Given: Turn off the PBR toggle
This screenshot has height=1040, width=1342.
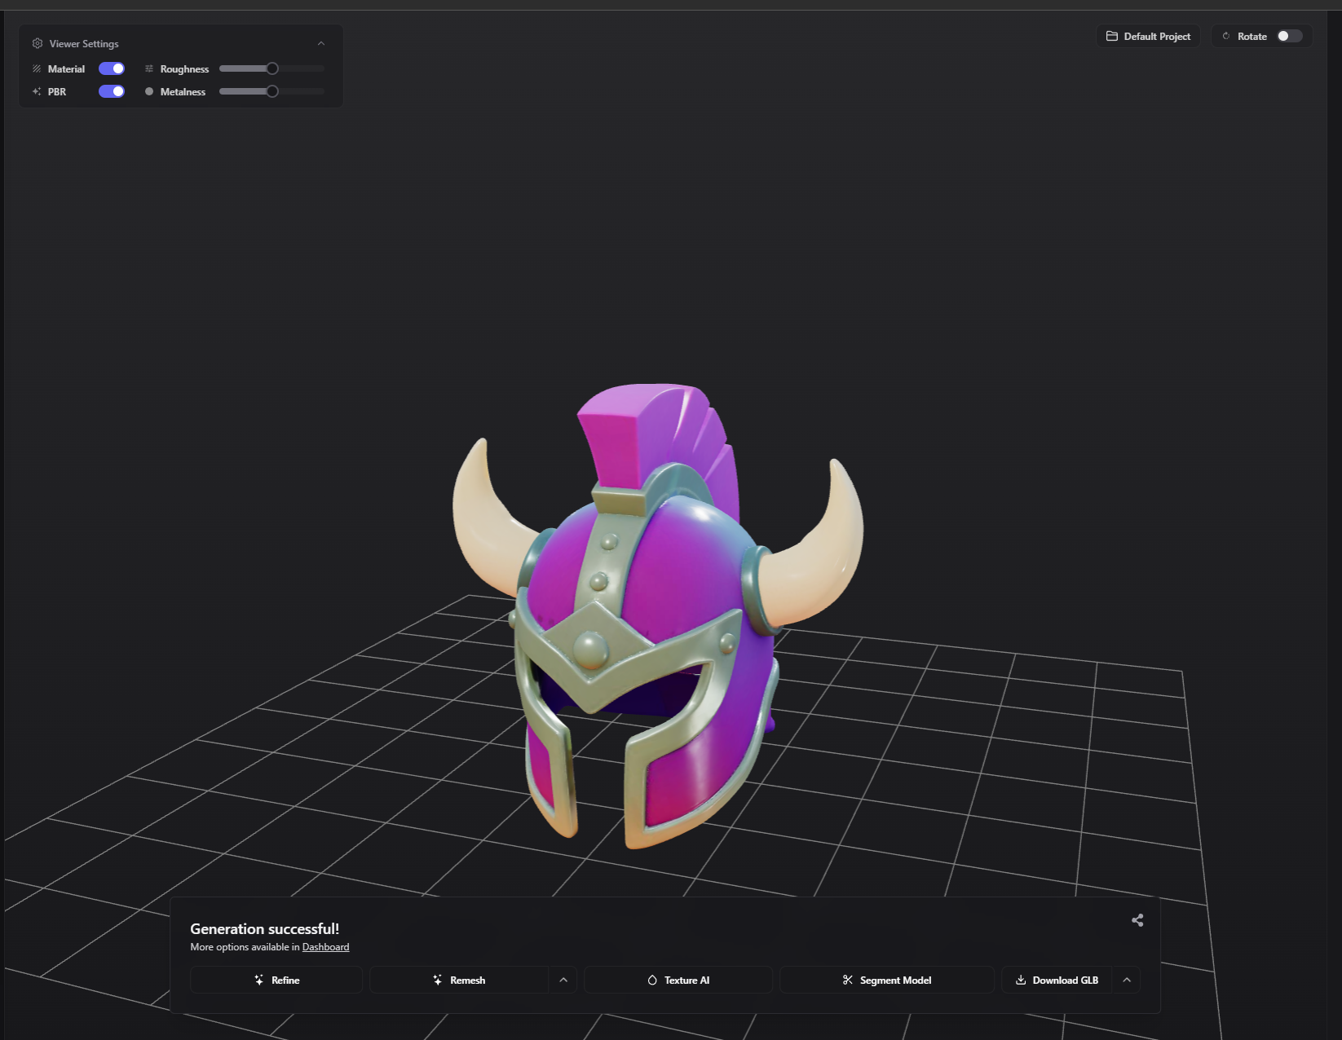Looking at the screenshot, I should point(112,91).
